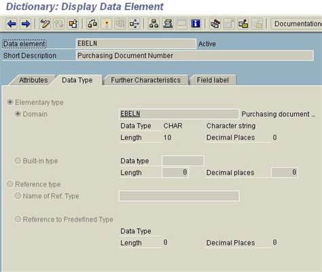Open the Further Characteristics tab
The width and height of the screenshot is (322, 272).
pyautogui.click(x=145, y=80)
